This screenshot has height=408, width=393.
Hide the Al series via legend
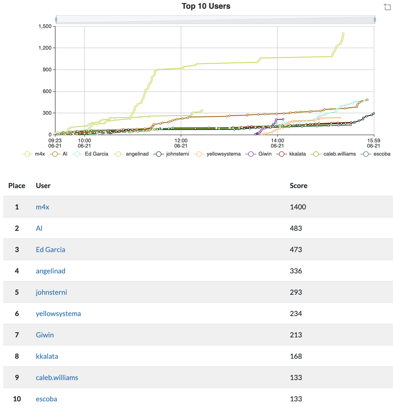(59, 154)
